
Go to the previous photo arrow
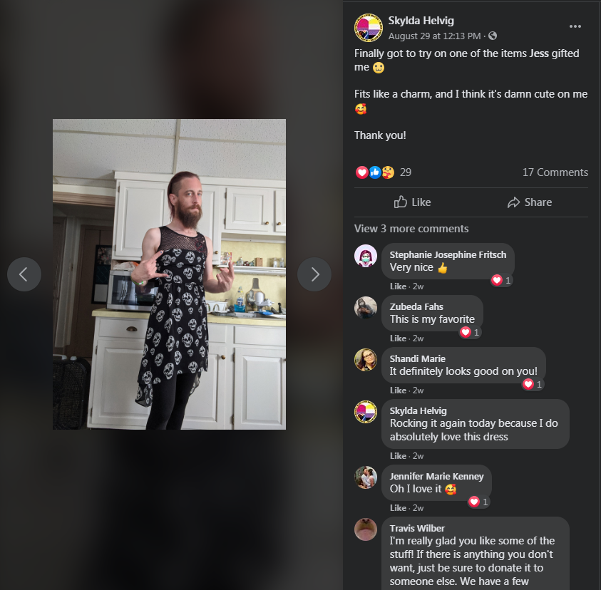pyautogui.click(x=24, y=274)
